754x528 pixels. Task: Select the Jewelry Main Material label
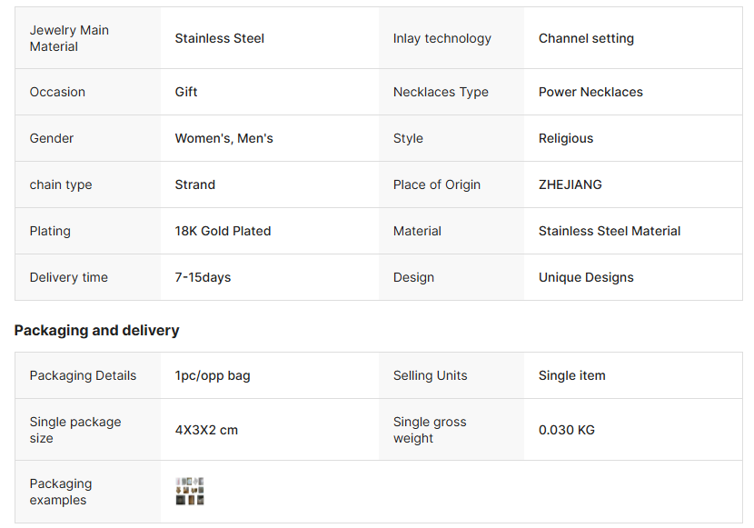coord(69,38)
